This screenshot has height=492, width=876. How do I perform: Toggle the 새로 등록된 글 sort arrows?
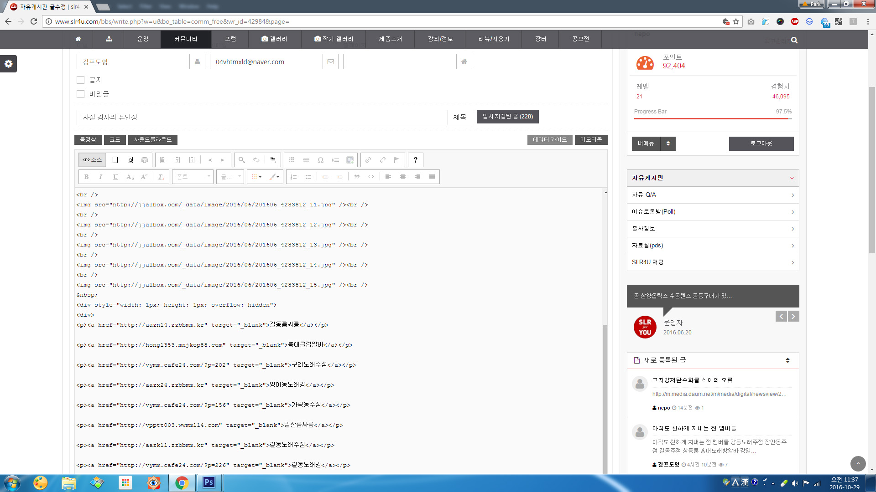point(787,360)
